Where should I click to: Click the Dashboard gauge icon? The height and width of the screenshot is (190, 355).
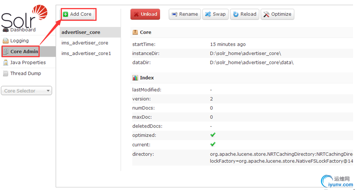6,30
